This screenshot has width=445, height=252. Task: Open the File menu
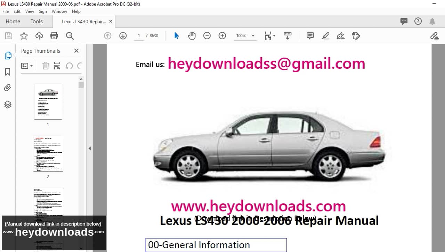6,11
